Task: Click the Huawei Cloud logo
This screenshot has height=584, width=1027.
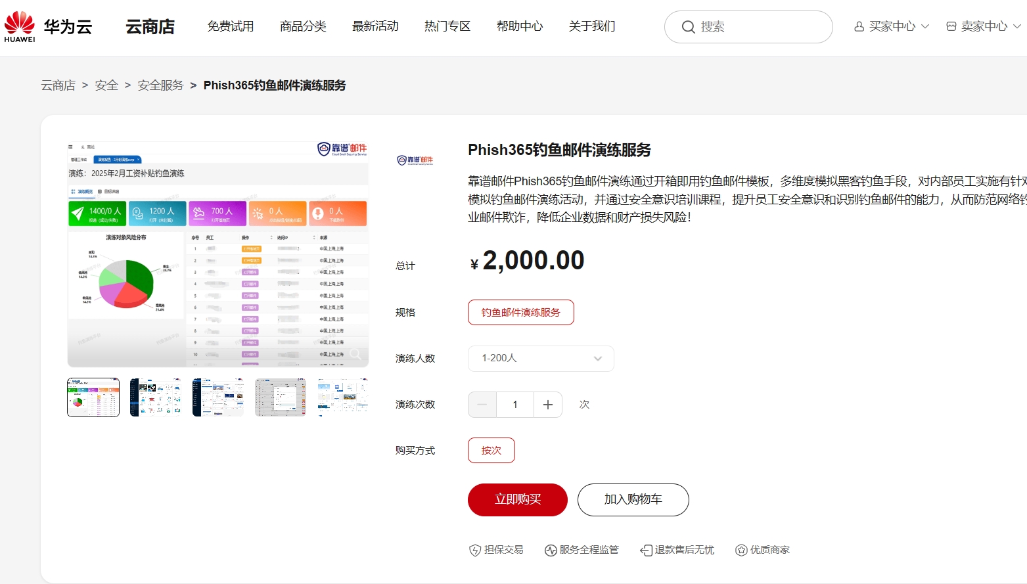Action: point(48,27)
